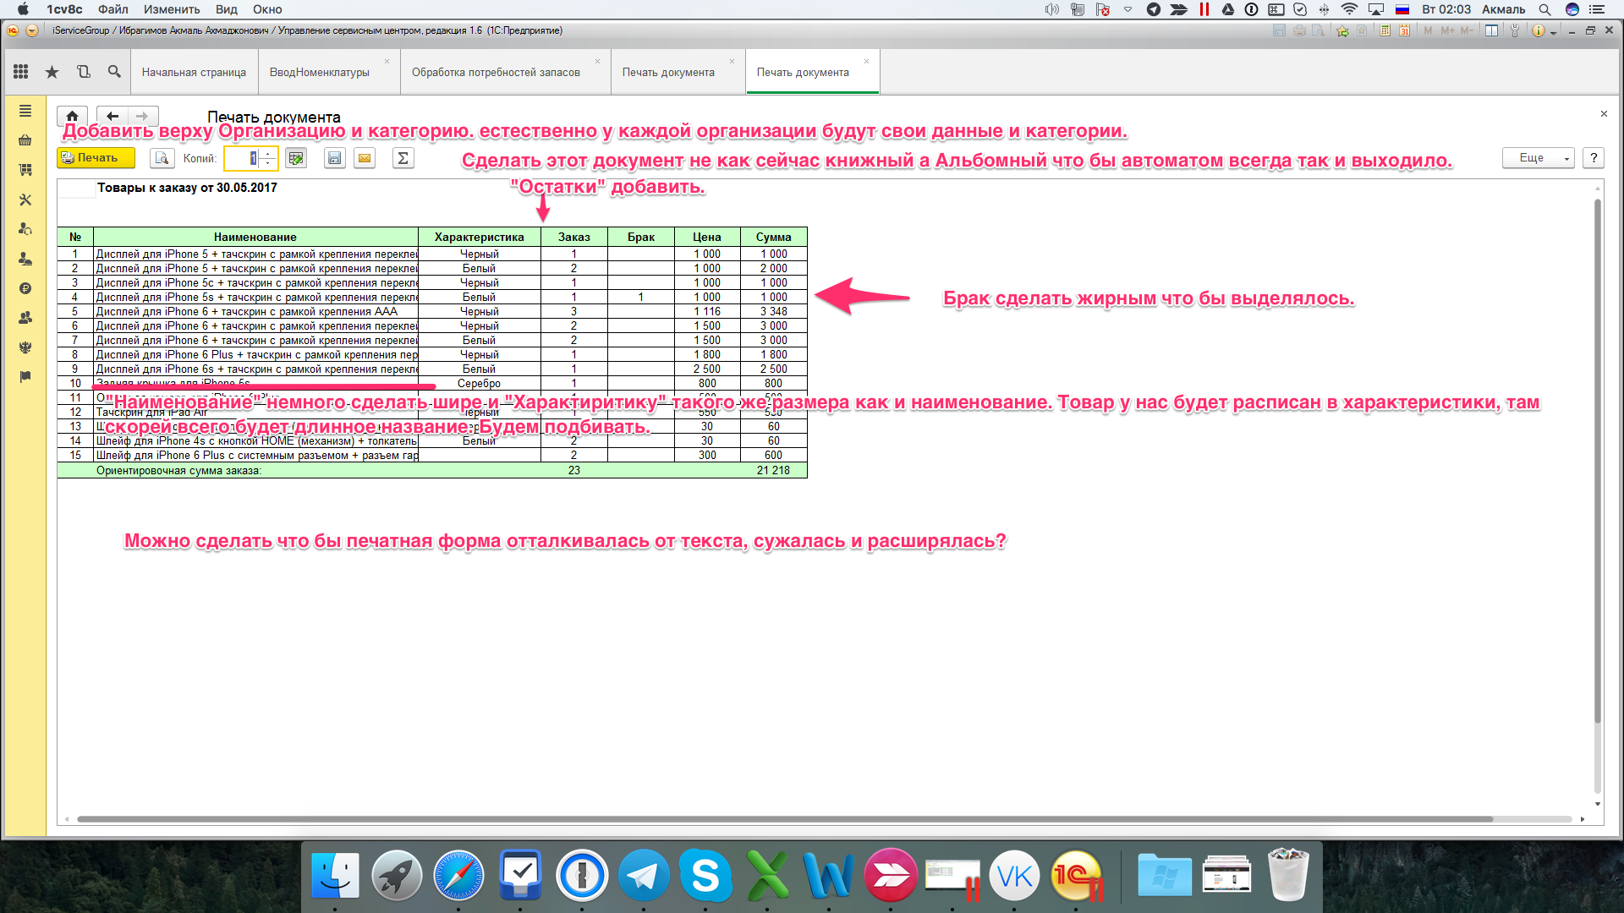Switch to the ВводНоменклатуры tab
The width and height of the screenshot is (1624, 913).
click(x=320, y=73)
